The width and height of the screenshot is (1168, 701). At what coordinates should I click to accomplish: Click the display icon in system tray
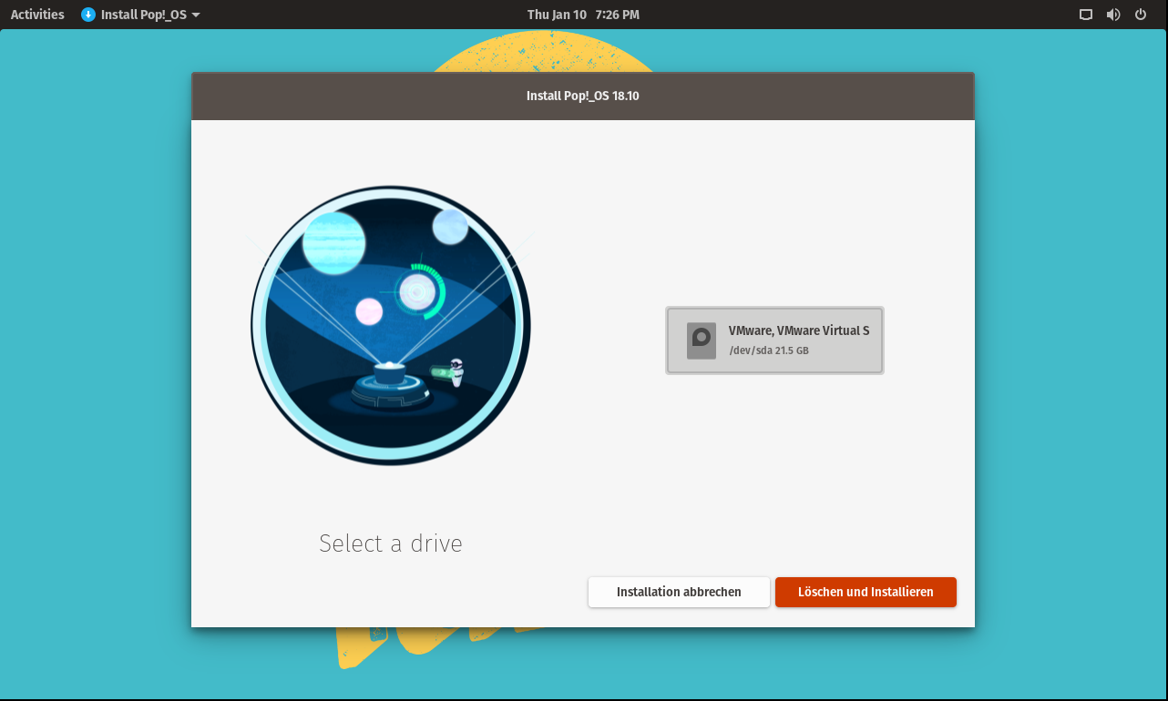(x=1085, y=15)
